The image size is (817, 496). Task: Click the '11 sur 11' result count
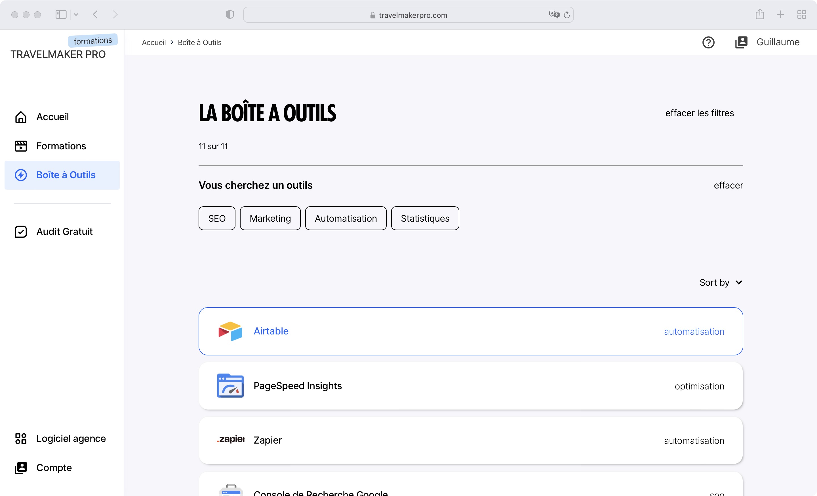[x=213, y=146]
